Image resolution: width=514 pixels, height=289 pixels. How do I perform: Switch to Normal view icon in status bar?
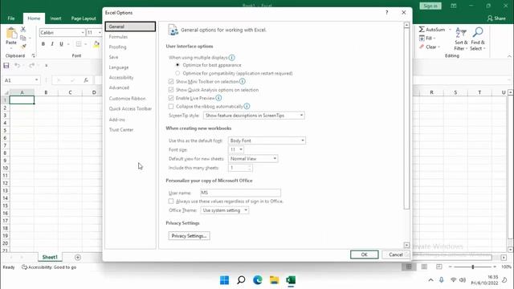[x=409, y=267]
